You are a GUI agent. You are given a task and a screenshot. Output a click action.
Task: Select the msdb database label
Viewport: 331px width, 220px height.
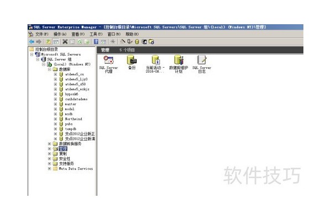pos(68,114)
